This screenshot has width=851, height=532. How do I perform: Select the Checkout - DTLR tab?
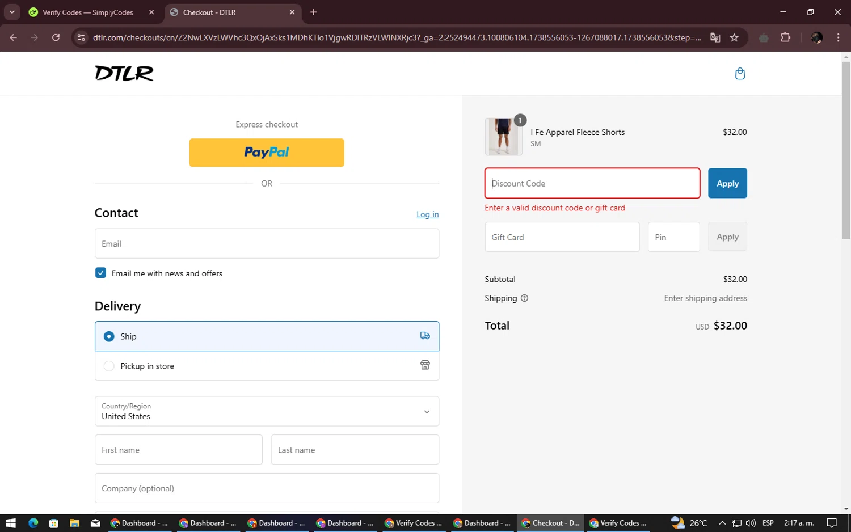click(x=233, y=12)
